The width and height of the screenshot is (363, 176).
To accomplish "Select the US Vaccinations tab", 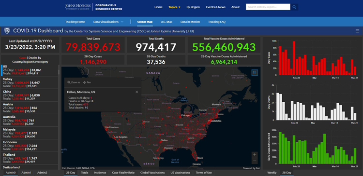I will pyautogui.click(x=180, y=173).
